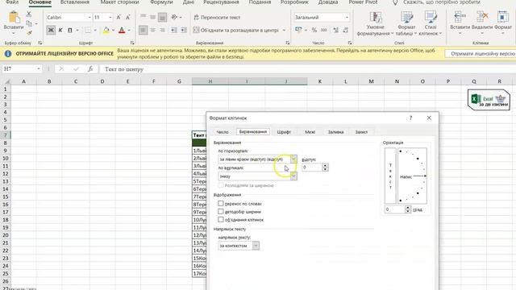The width and height of the screenshot is (516, 290).
Task: Open Format as Table (Формат таблиці)
Action: [406, 23]
